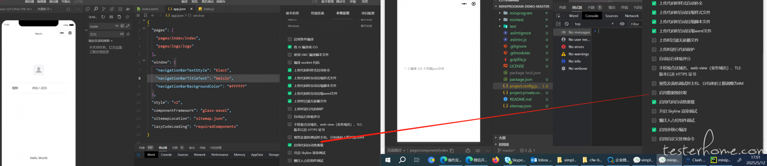Open Skype from the taskbar

(x=515, y=160)
